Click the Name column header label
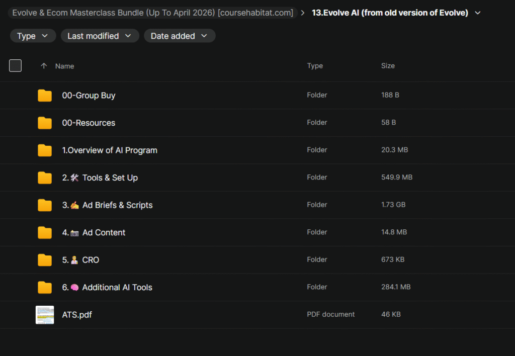Screen dimensions: 515x356 (64, 66)
